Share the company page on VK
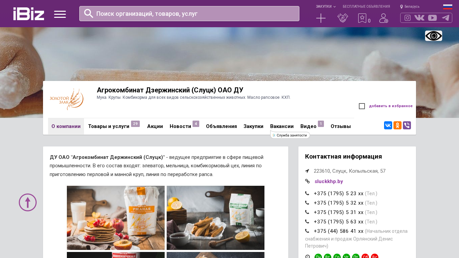This screenshot has width=459, height=258. [x=388, y=125]
